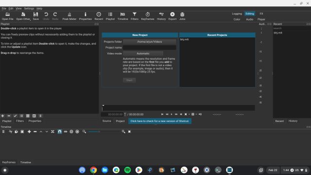
Task: Switch to the Source player tab
Action: 107,121
